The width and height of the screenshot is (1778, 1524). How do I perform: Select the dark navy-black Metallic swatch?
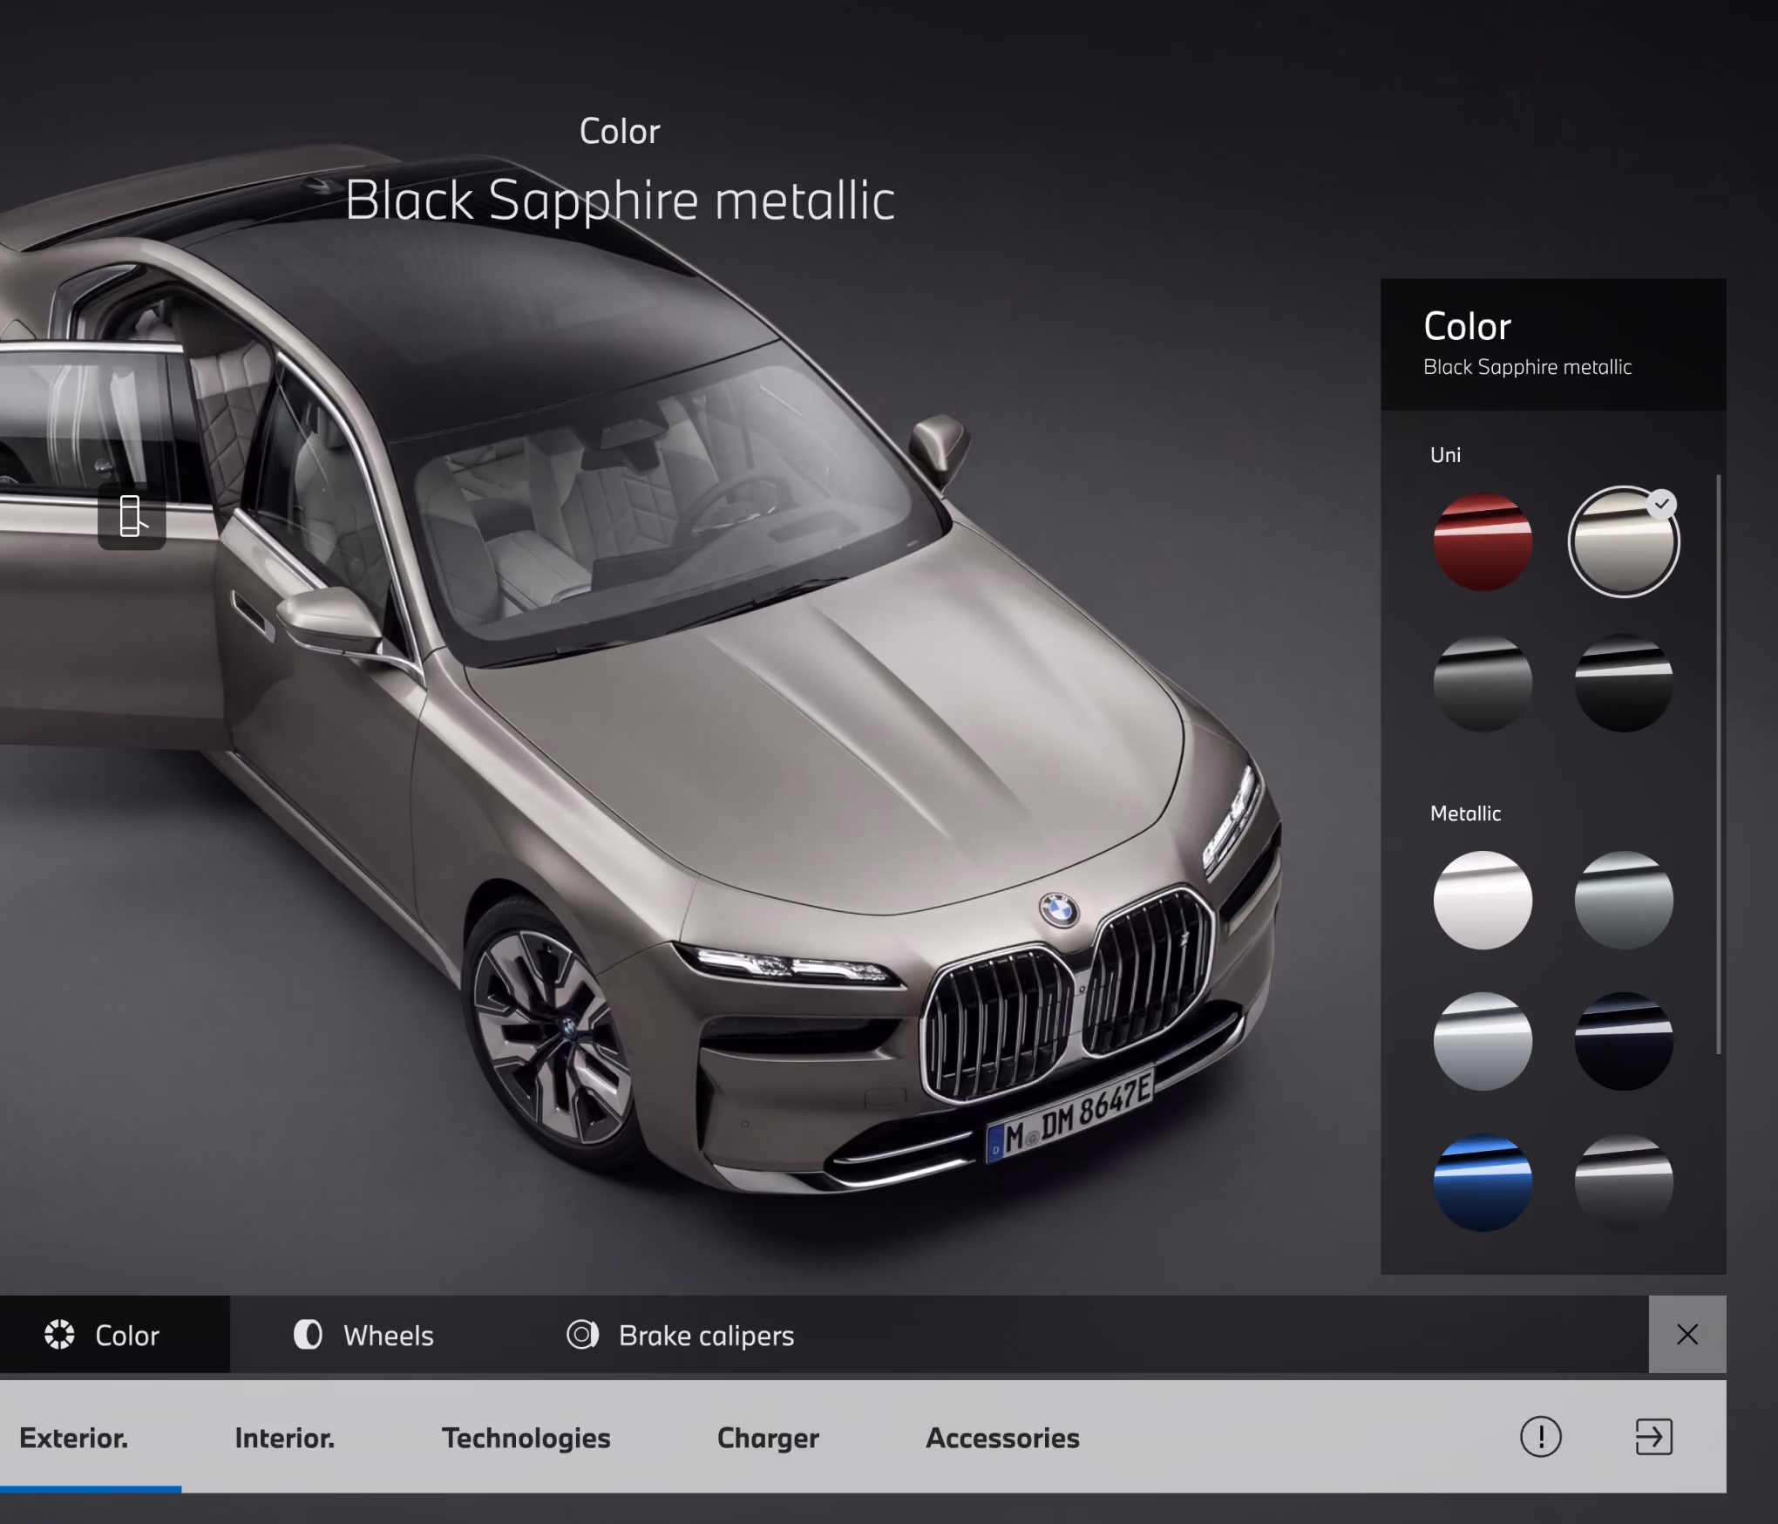coord(1623,1041)
